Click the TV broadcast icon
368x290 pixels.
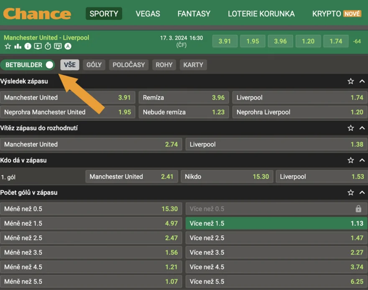(x=58, y=46)
